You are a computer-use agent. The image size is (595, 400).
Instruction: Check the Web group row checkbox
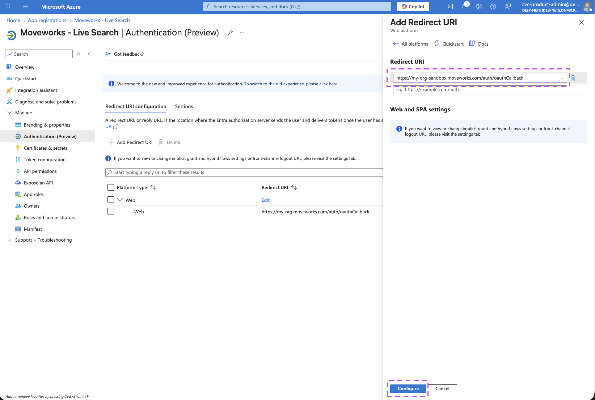pyautogui.click(x=111, y=200)
